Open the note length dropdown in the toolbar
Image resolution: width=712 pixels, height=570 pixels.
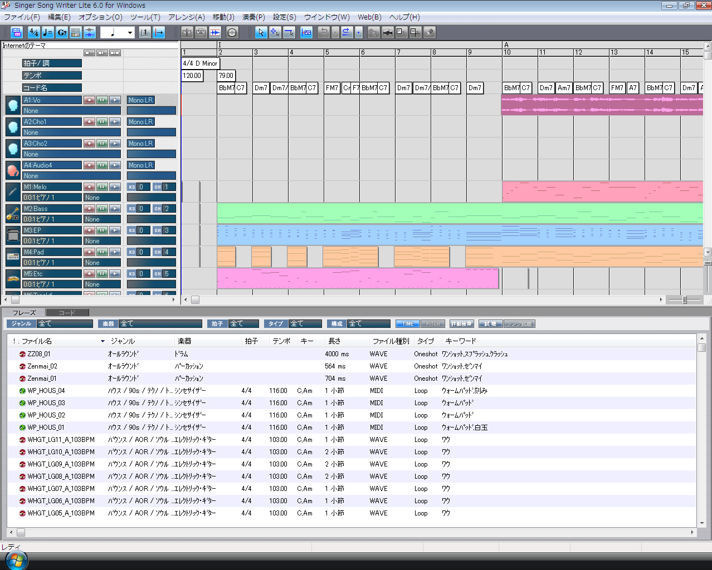click(130, 32)
